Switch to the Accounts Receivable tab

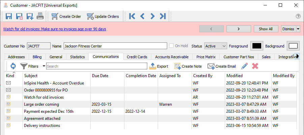click(x=172, y=57)
